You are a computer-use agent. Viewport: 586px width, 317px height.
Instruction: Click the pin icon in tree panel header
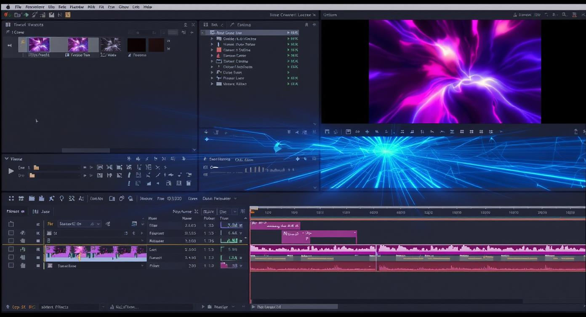pyautogui.click(x=306, y=25)
